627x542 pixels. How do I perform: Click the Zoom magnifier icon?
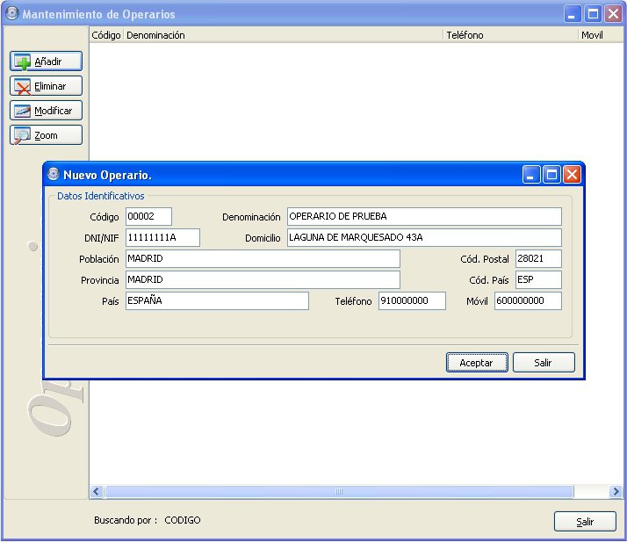(22, 135)
